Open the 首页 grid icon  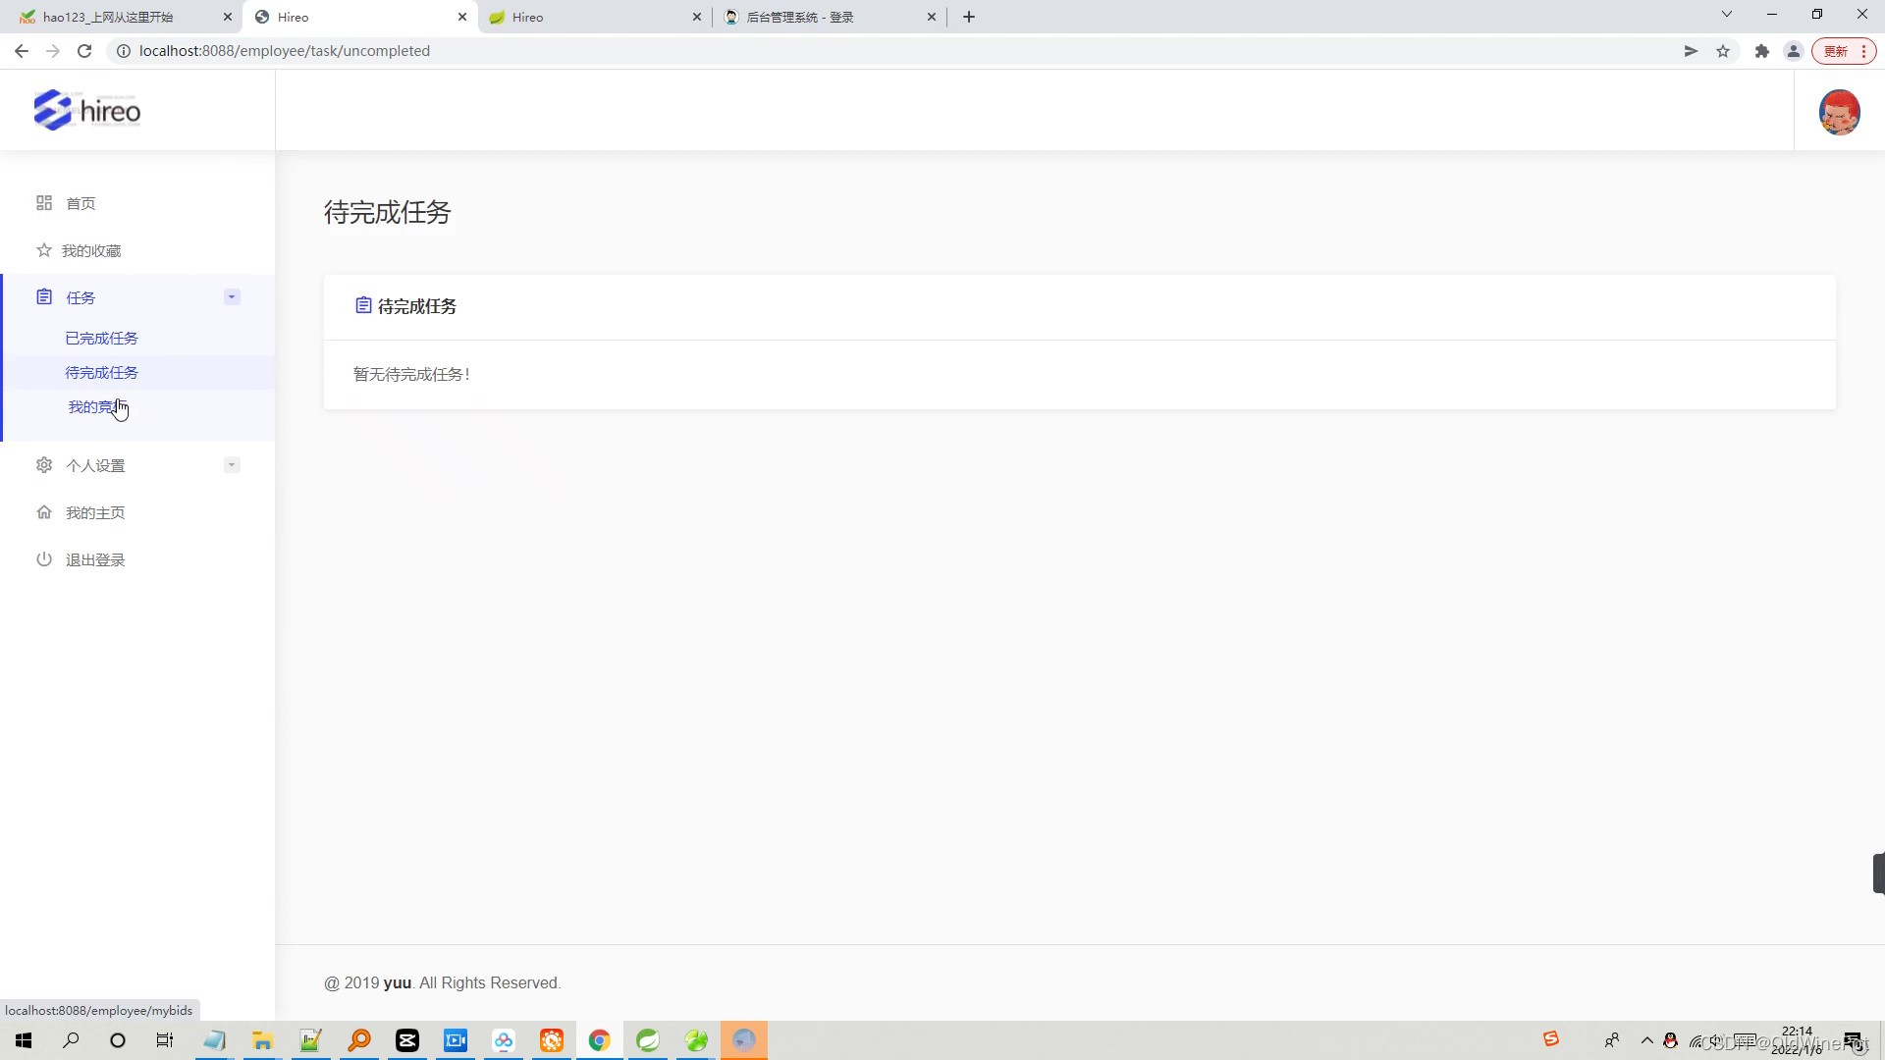point(44,203)
